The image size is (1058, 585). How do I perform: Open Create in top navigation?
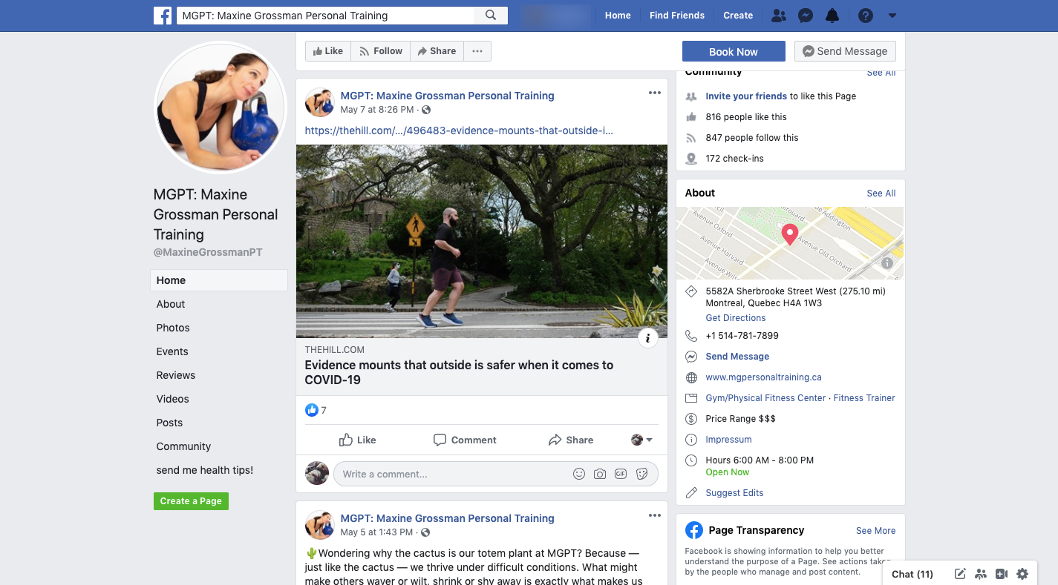click(x=738, y=16)
